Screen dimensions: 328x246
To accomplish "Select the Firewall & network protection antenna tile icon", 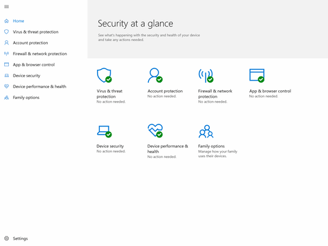I will click(206, 75).
